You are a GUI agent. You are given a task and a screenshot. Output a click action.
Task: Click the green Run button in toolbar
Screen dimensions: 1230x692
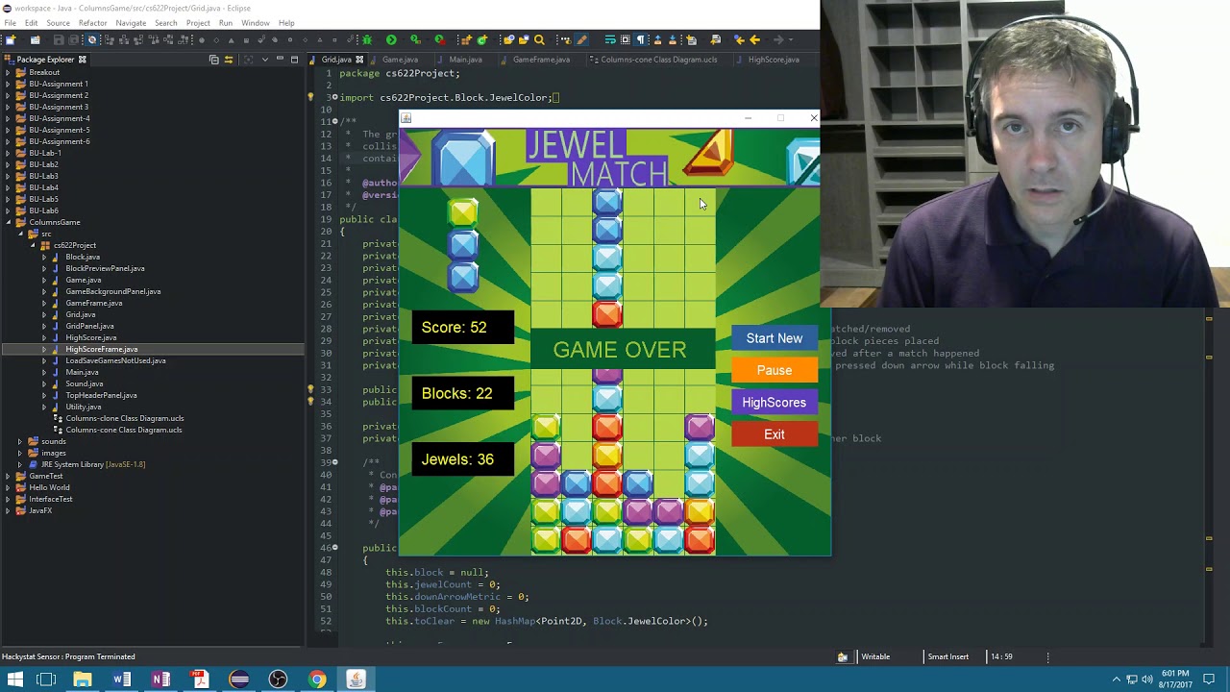pos(391,39)
